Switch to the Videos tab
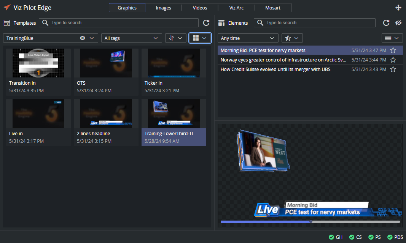 point(200,8)
